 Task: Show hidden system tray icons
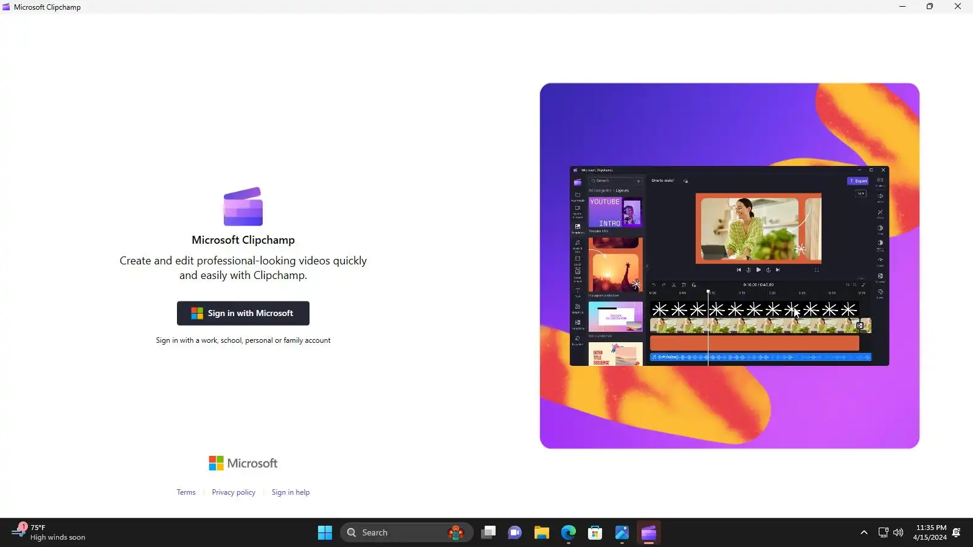click(x=864, y=532)
